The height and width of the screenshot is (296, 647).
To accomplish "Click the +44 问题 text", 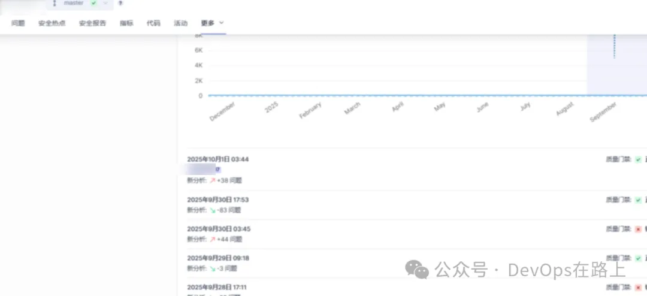I will click(229, 240).
